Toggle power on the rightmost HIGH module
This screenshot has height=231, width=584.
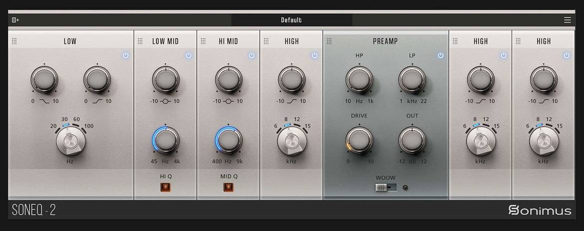click(567, 55)
